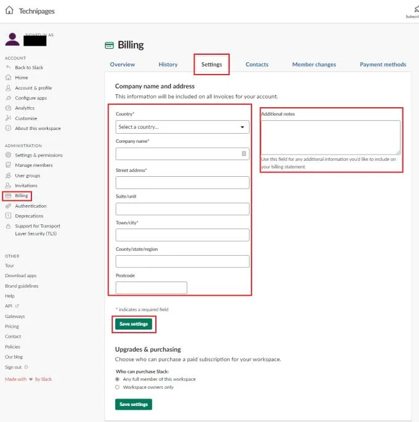Switch to the Contacts tab
Screen dimensions: 419x422
coord(257,65)
